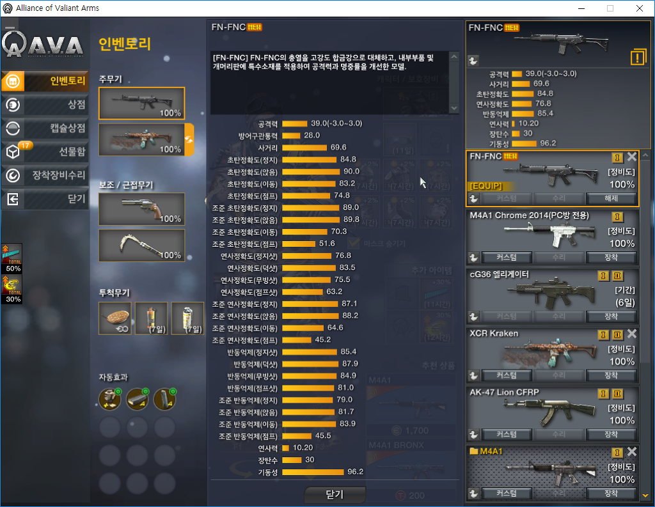Click swap arrow icon beside second primary weapon
Viewport: 655px width, 507px height.
tap(189, 139)
